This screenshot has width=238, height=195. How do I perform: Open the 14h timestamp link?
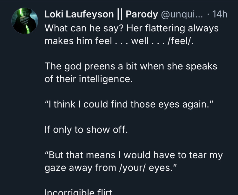point(220,14)
